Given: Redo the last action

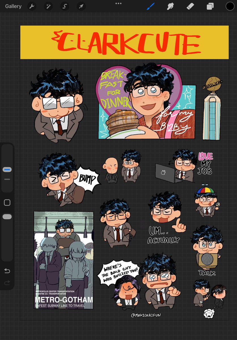Looking at the screenshot, I should click(7, 282).
